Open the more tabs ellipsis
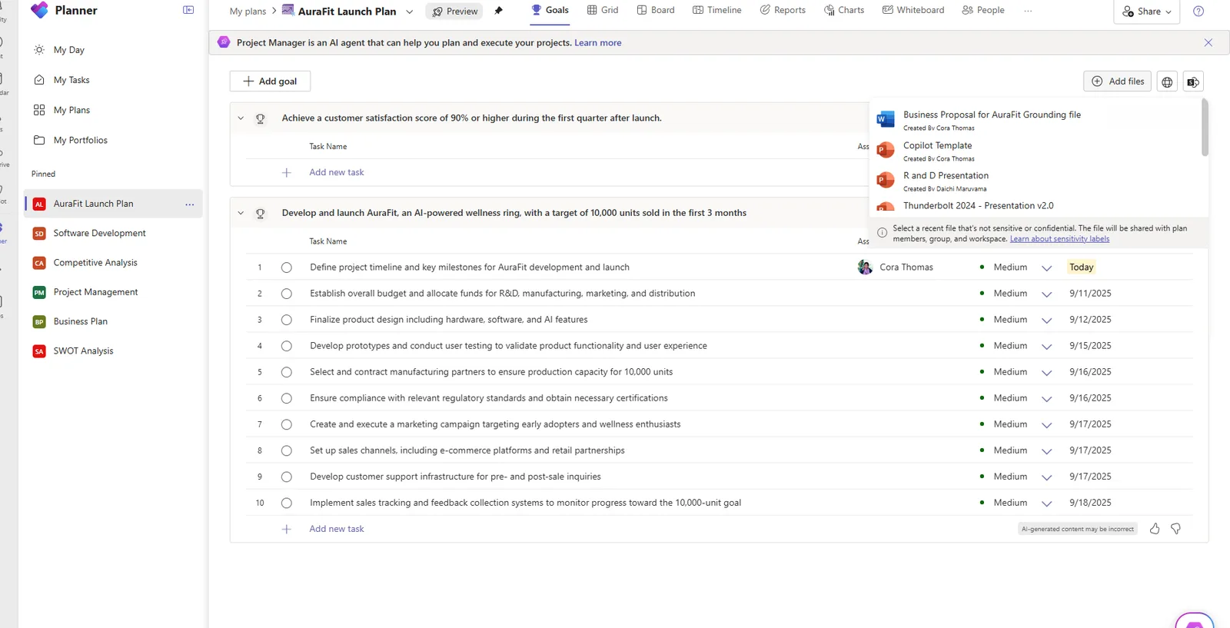The height and width of the screenshot is (628, 1230). 1028,11
